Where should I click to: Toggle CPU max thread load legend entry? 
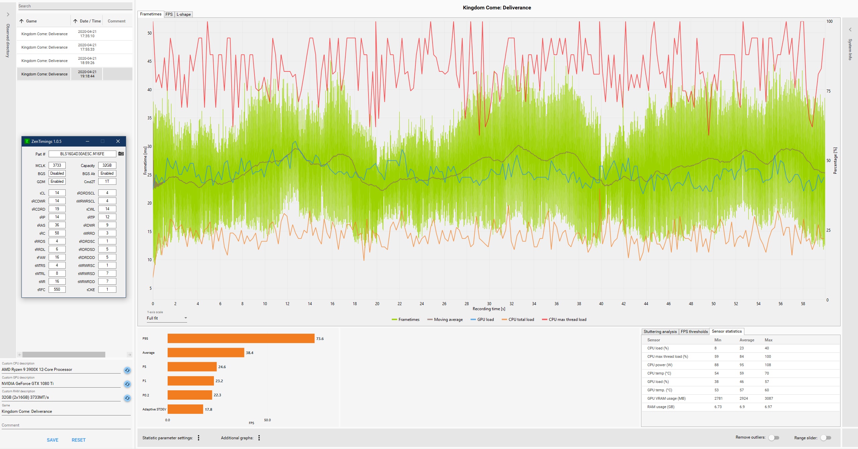click(x=564, y=320)
